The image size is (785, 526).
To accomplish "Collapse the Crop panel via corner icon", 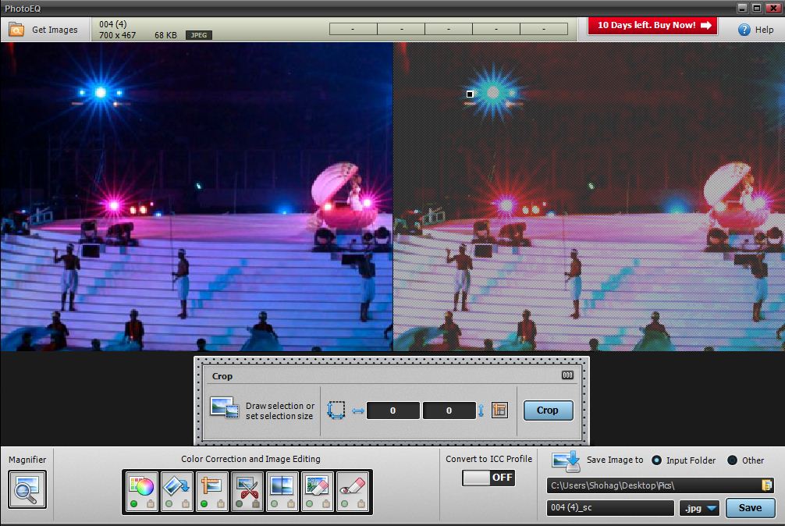I will click(x=567, y=375).
